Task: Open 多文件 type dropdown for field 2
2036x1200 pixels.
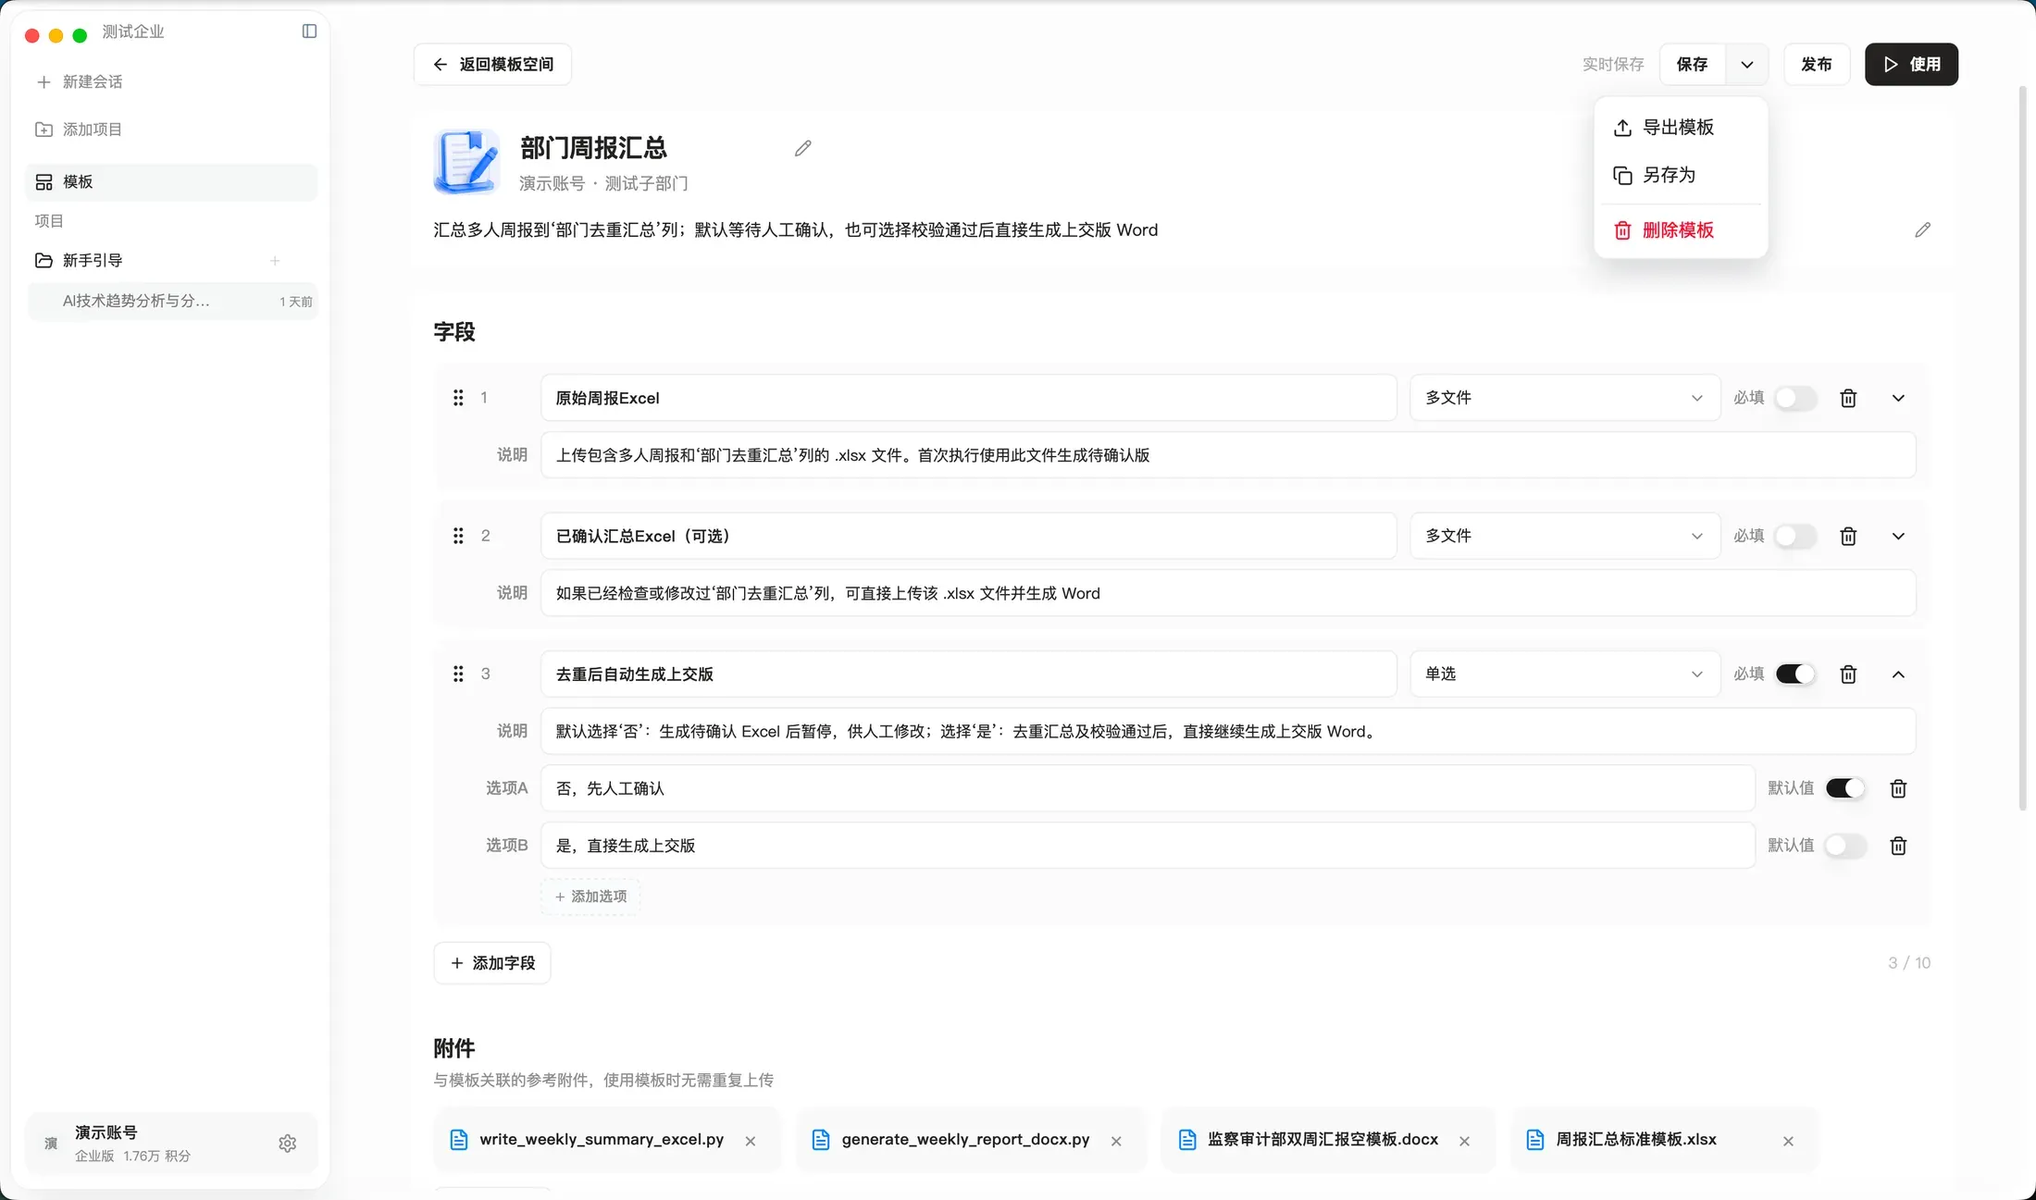Action: [1565, 536]
